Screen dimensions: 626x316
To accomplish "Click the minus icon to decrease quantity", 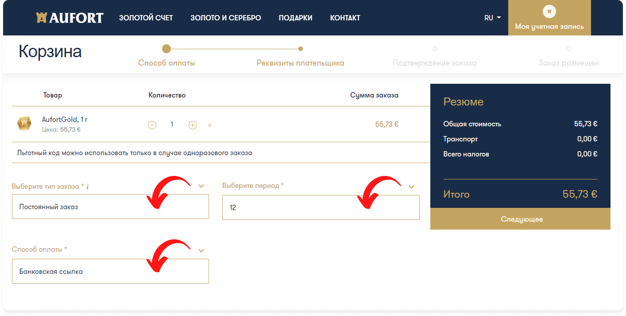I will pyautogui.click(x=152, y=125).
